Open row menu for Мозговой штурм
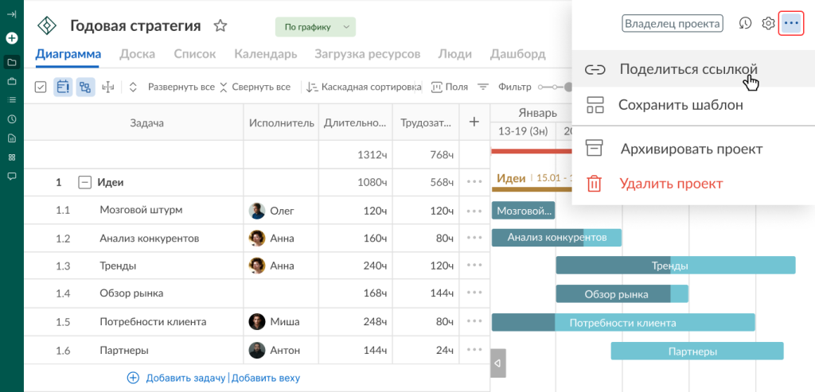Screen dimensions: 815x392 click(x=474, y=210)
